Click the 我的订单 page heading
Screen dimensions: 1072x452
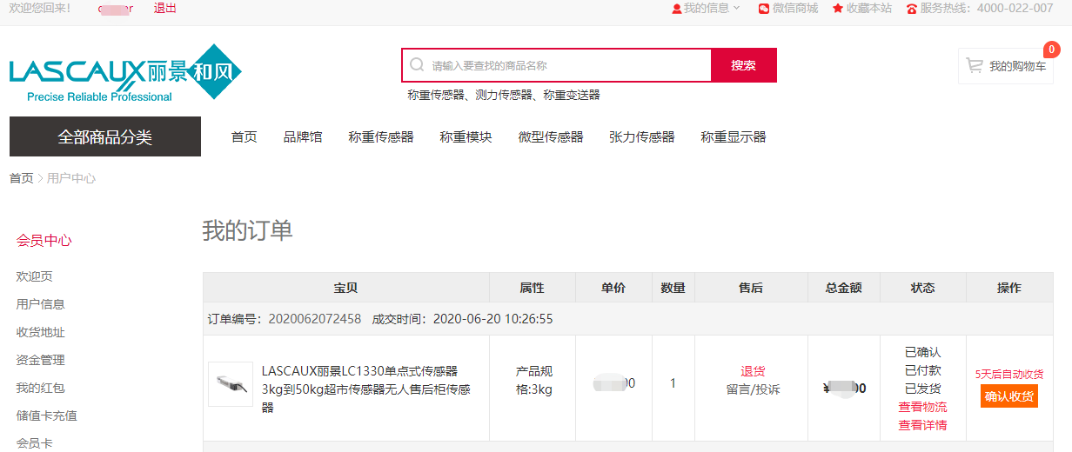pos(248,230)
